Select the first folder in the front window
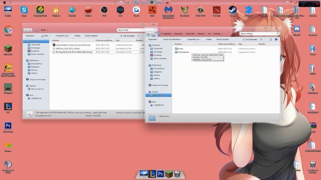Image resolution: width=321 pixels, height=180 pixels. pyautogui.click(x=179, y=48)
